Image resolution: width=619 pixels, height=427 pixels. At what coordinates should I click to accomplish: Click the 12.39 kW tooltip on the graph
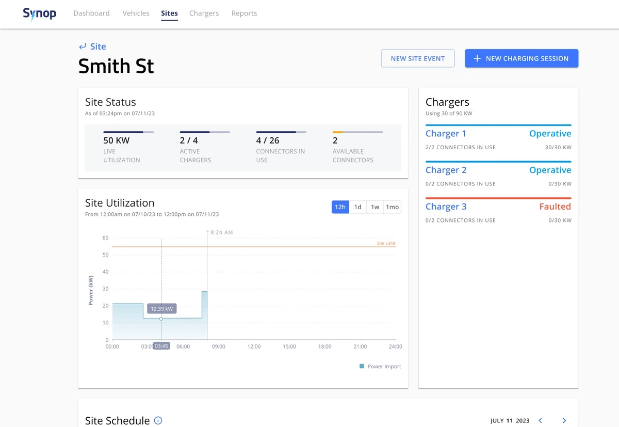point(161,308)
